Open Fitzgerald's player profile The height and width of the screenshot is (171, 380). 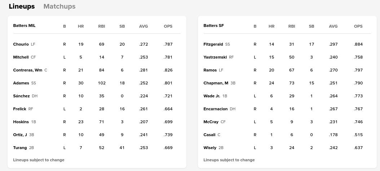[213, 44]
